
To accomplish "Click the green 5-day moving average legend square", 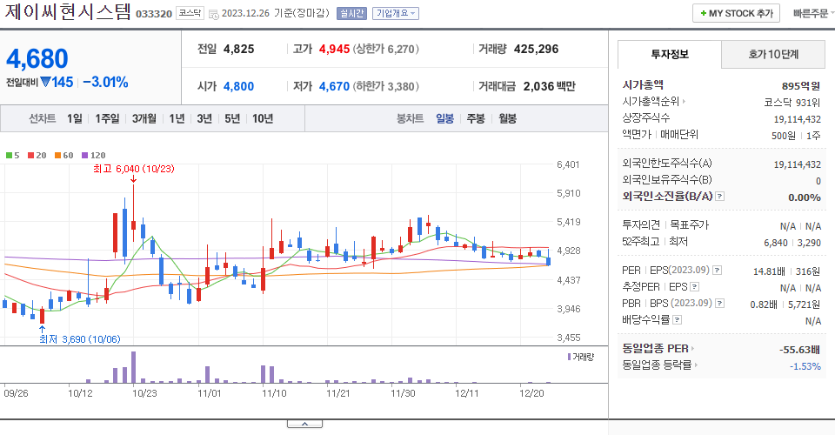I will [9, 156].
